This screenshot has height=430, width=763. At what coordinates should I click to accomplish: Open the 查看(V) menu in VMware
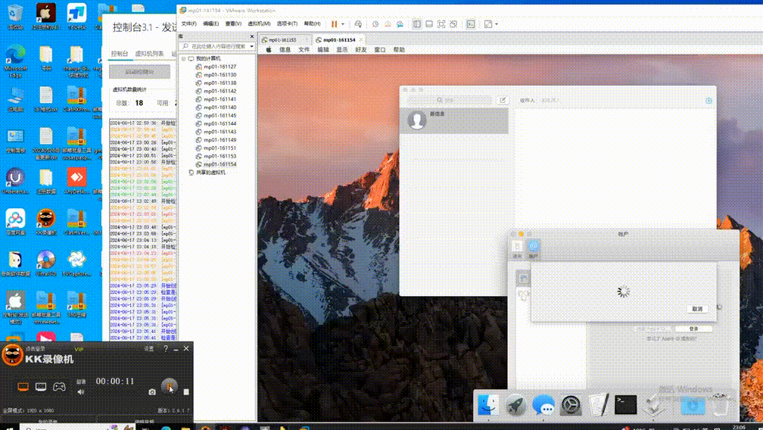[x=233, y=23]
